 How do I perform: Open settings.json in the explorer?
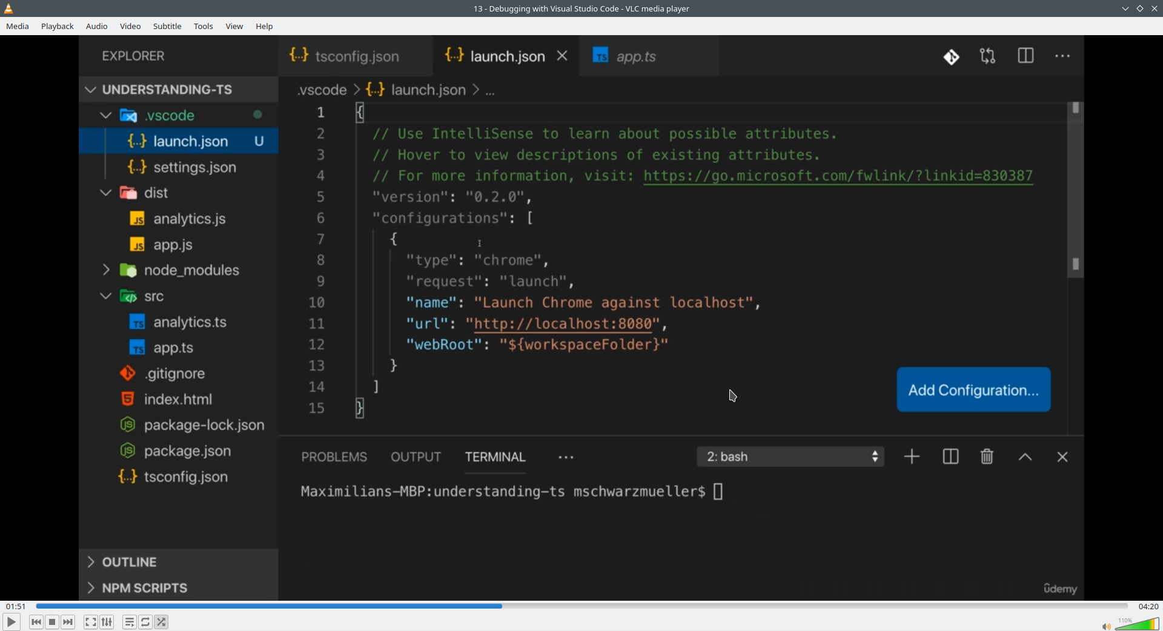(178, 167)
